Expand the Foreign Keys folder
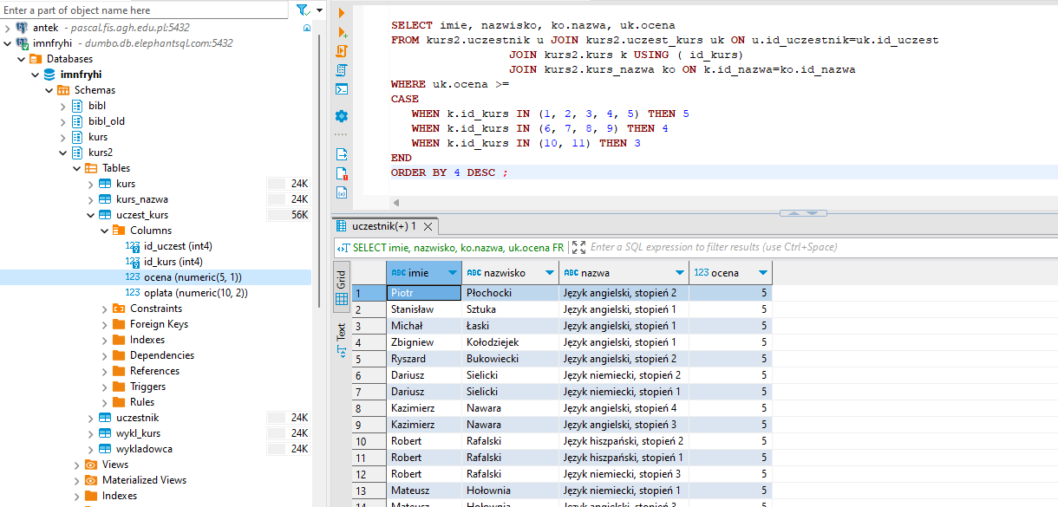Image resolution: width=1058 pixels, height=507 pixels. pyautogui.click(x=105, y=324)
